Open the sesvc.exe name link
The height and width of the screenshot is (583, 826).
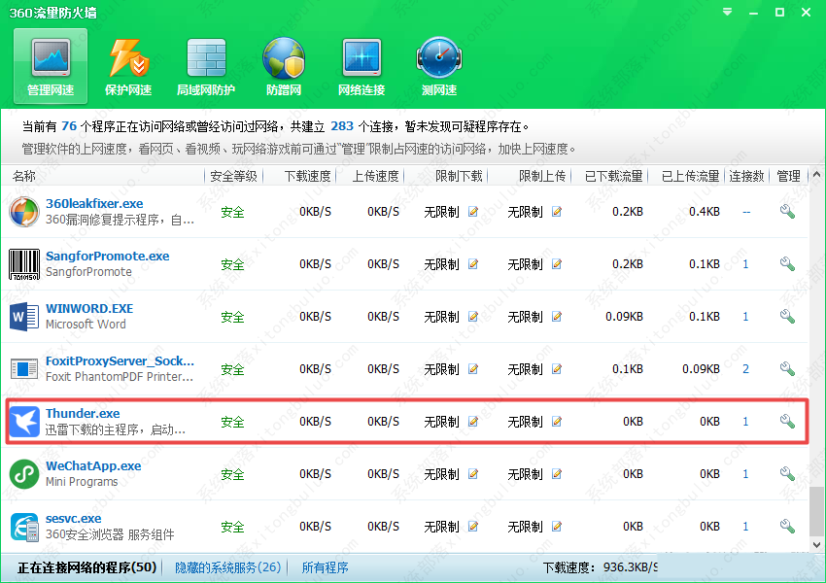coord(73,519)
